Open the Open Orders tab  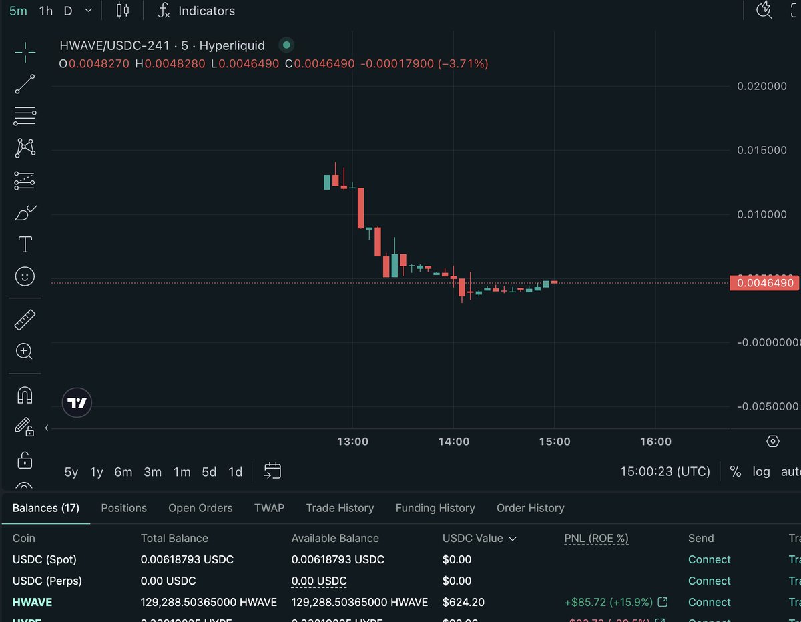pyautogui.click(x=200, y=508)
